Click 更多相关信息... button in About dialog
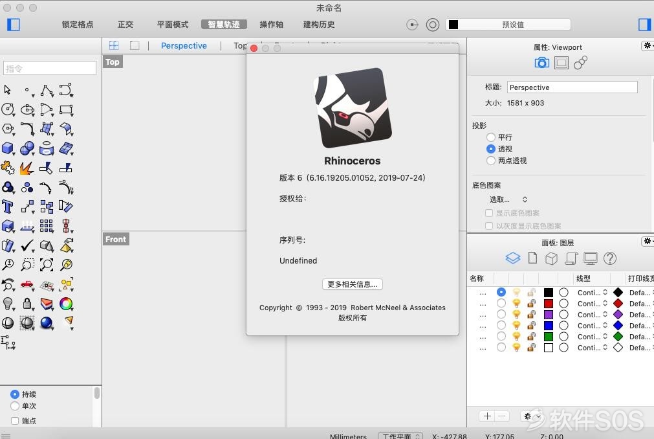The image size is (654, 439). tap(353, 284)
